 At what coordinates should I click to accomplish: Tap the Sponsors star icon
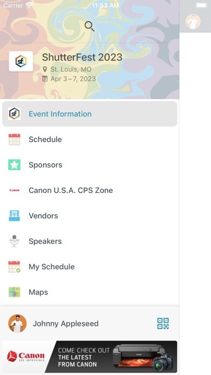15,165
